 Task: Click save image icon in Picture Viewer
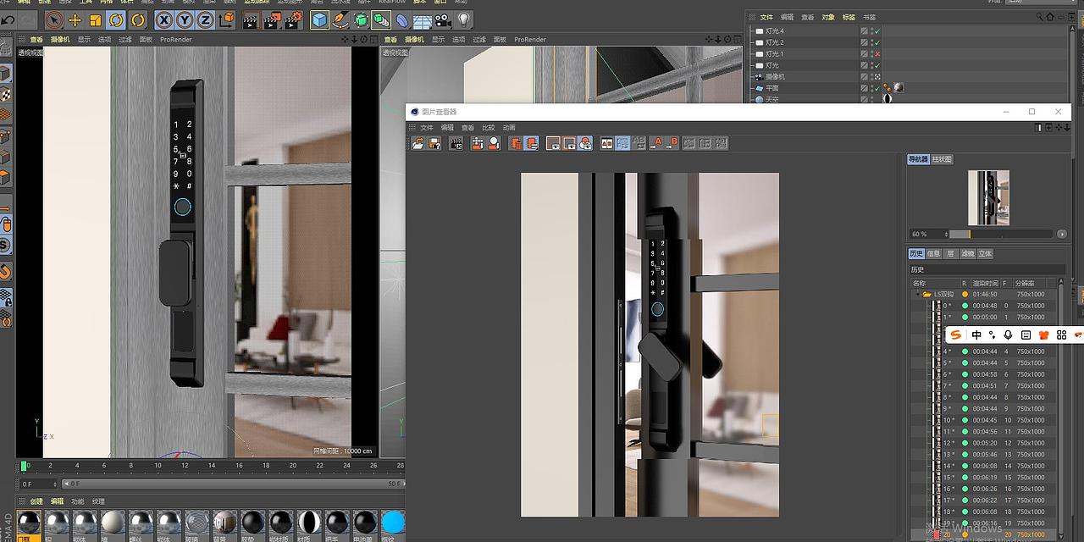434,144
